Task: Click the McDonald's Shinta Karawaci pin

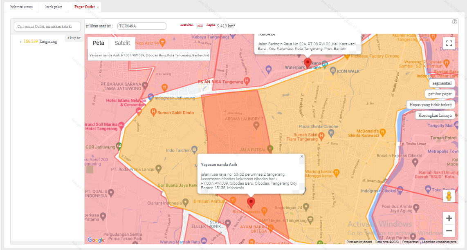Action: (383, 132)
